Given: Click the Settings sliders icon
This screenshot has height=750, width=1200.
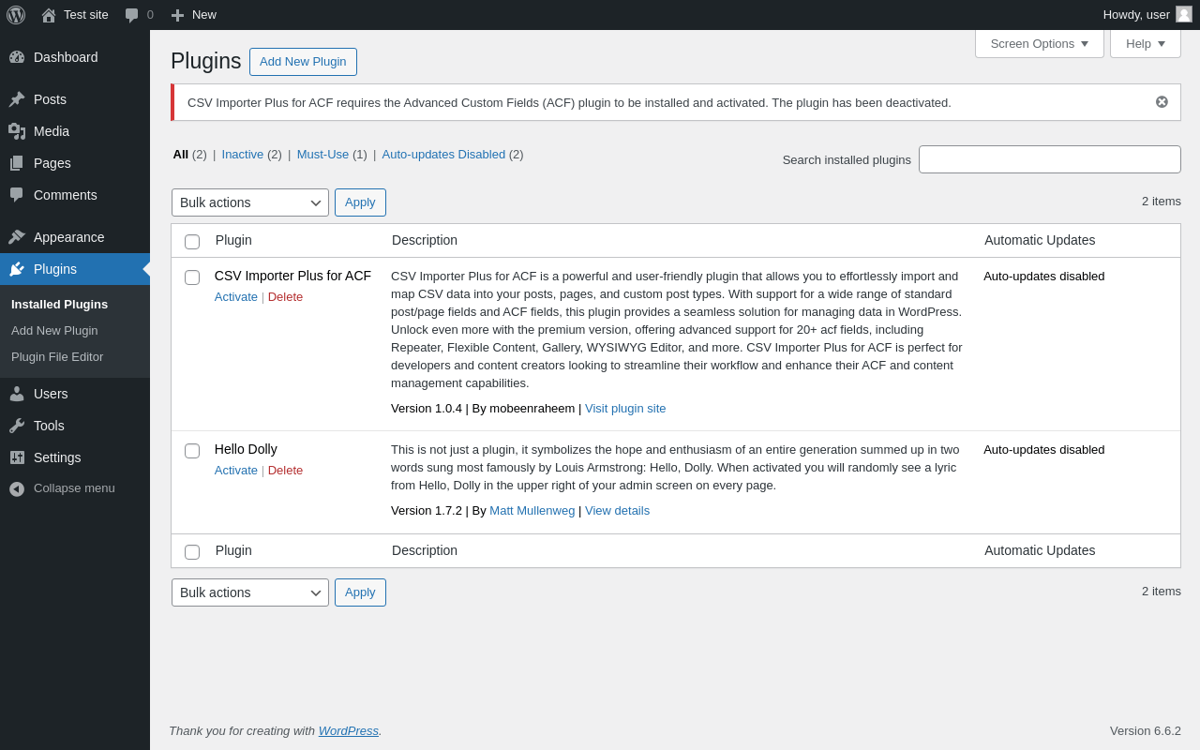Looking at the screenshot, I should coord(17,457).
